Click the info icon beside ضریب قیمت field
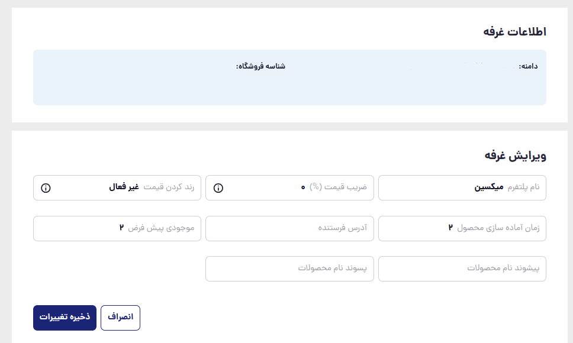573x343 pixels. click(x=220, y=188)
